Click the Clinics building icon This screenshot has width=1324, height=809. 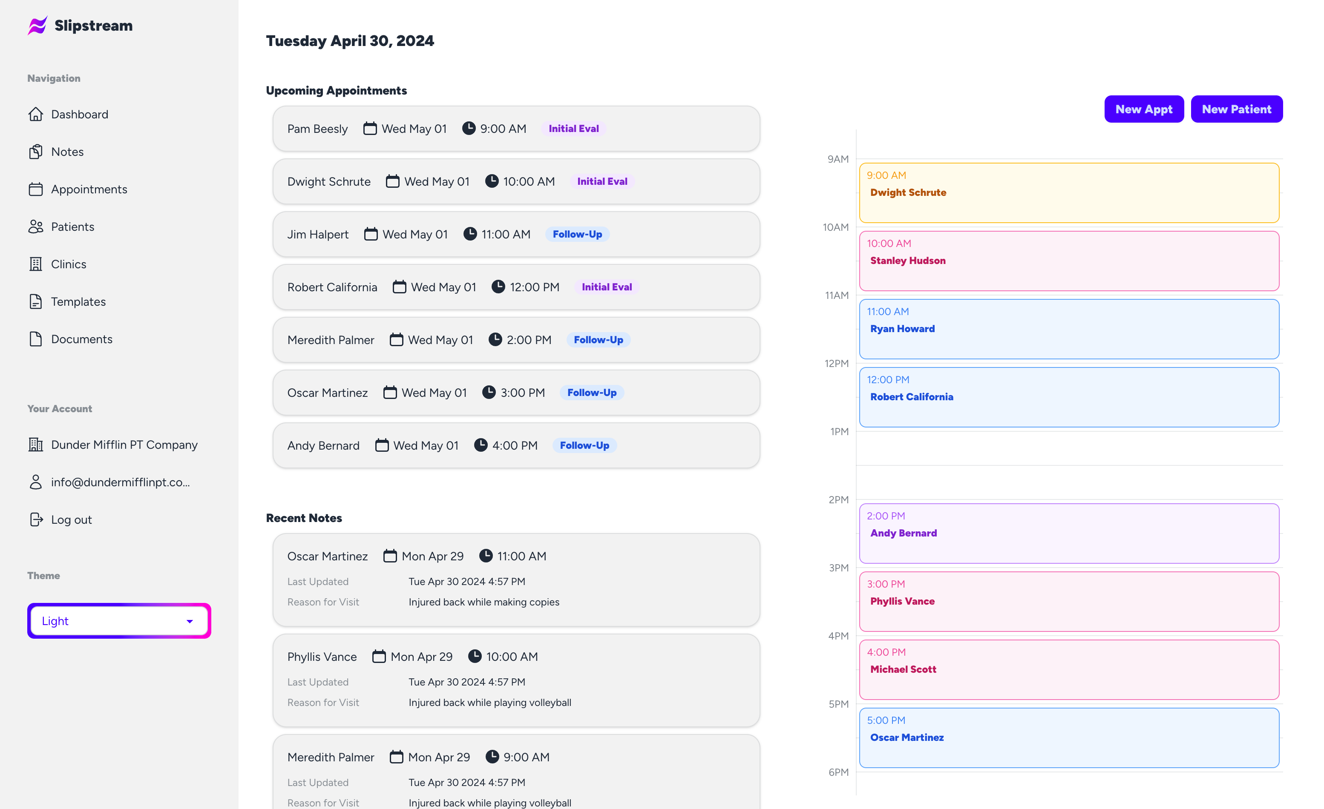35,264
